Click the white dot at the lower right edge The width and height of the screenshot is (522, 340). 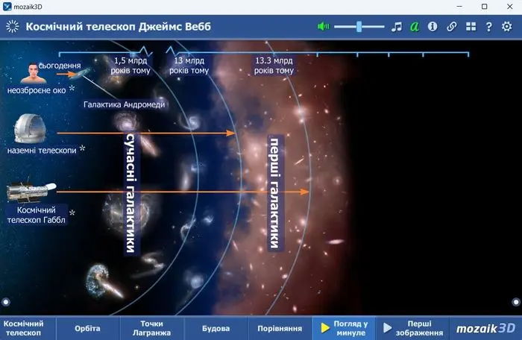(x=516, y=302)
